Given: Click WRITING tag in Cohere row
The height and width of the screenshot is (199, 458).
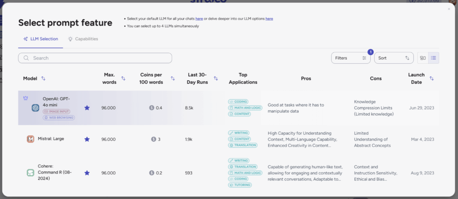Looking at the screenshot, I should coord(239,161).
